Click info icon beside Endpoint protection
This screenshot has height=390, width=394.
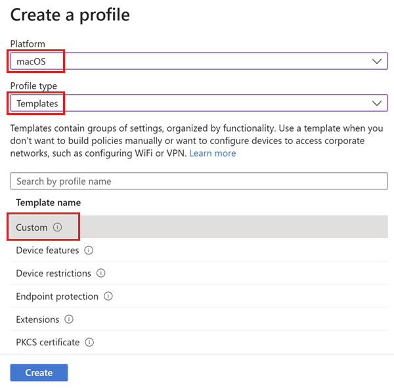pyautogui.click(x=108, y=297)
